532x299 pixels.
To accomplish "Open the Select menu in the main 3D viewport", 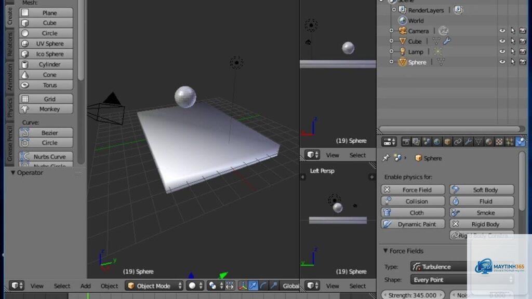I will pos(62,286).
